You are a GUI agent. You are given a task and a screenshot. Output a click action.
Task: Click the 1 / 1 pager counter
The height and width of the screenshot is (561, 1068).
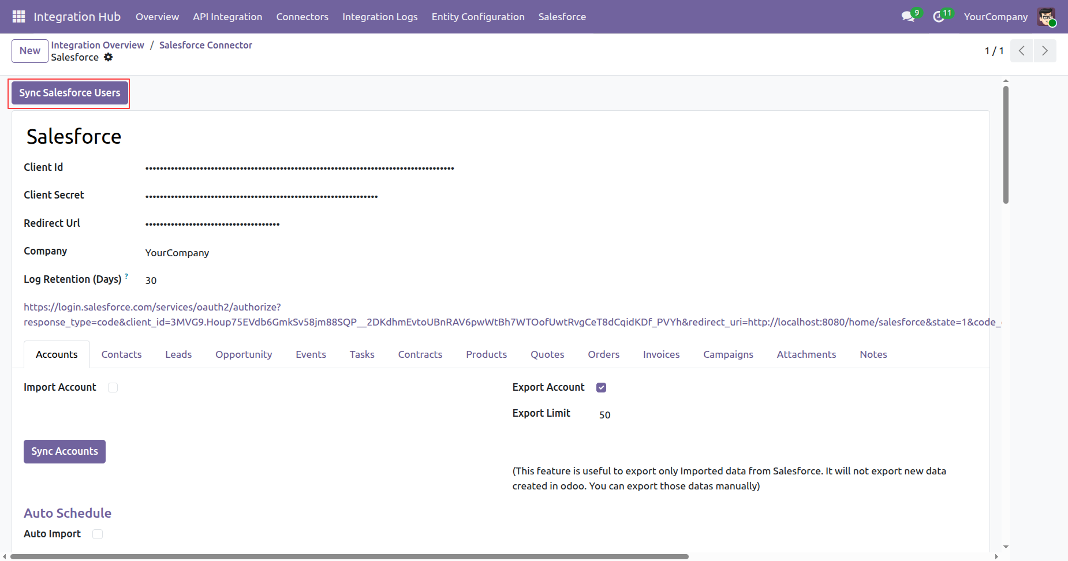coord(994,51)
